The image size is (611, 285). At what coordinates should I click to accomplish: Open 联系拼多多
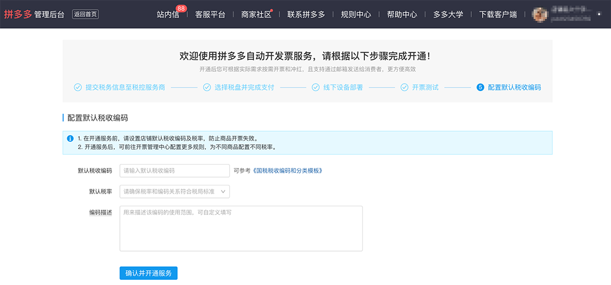306,14
